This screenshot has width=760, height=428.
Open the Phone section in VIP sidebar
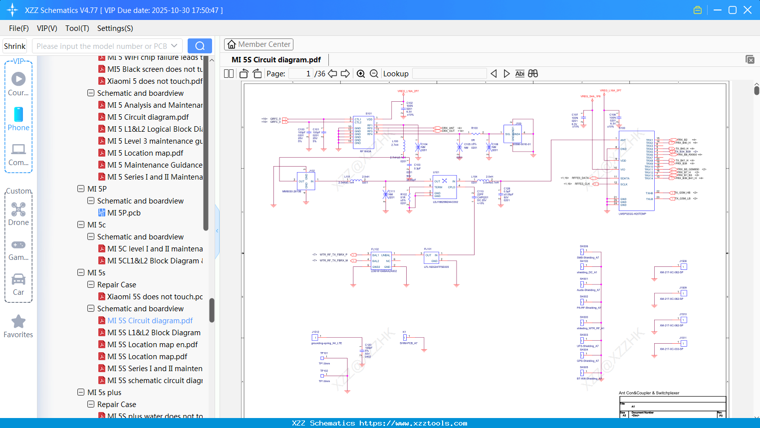(18, 120)
